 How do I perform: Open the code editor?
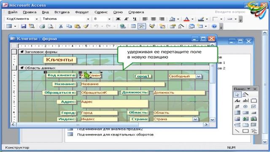[162, 26]
